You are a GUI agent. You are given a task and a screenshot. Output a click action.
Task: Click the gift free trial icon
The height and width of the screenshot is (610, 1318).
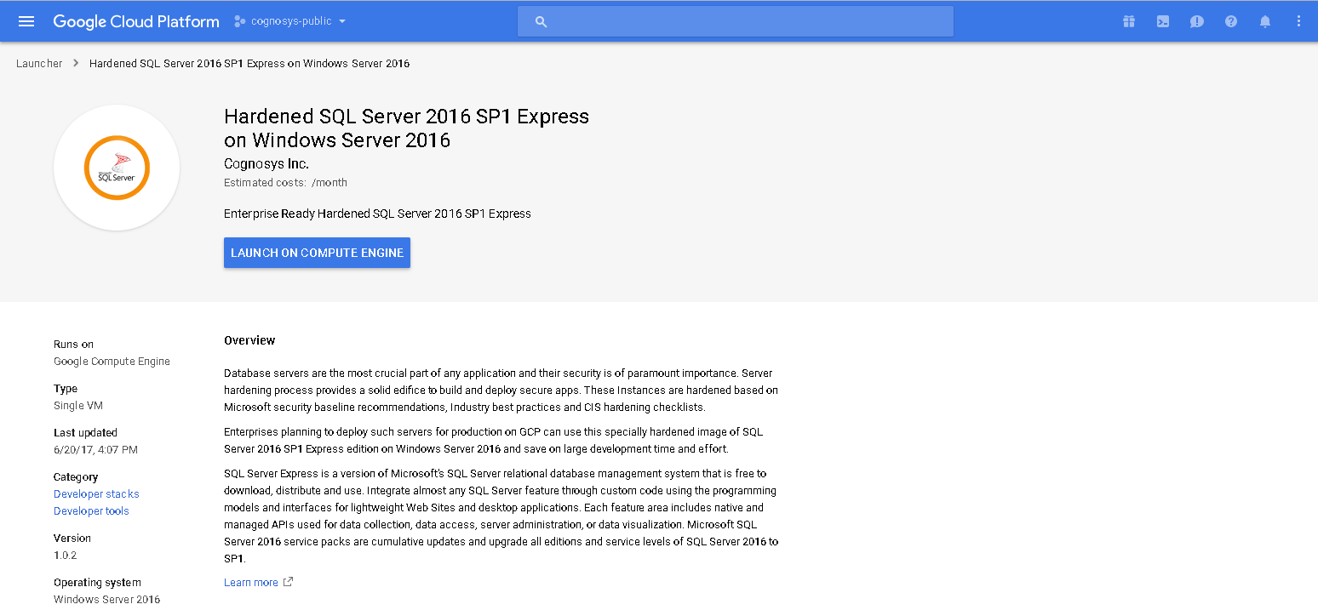(1129, 21)
